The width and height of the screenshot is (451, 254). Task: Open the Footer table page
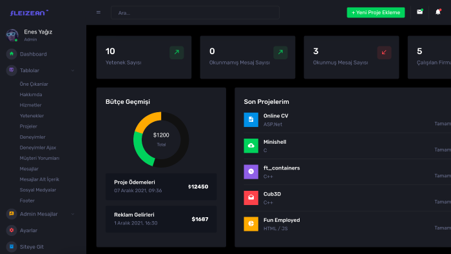[x=27, y=200]
